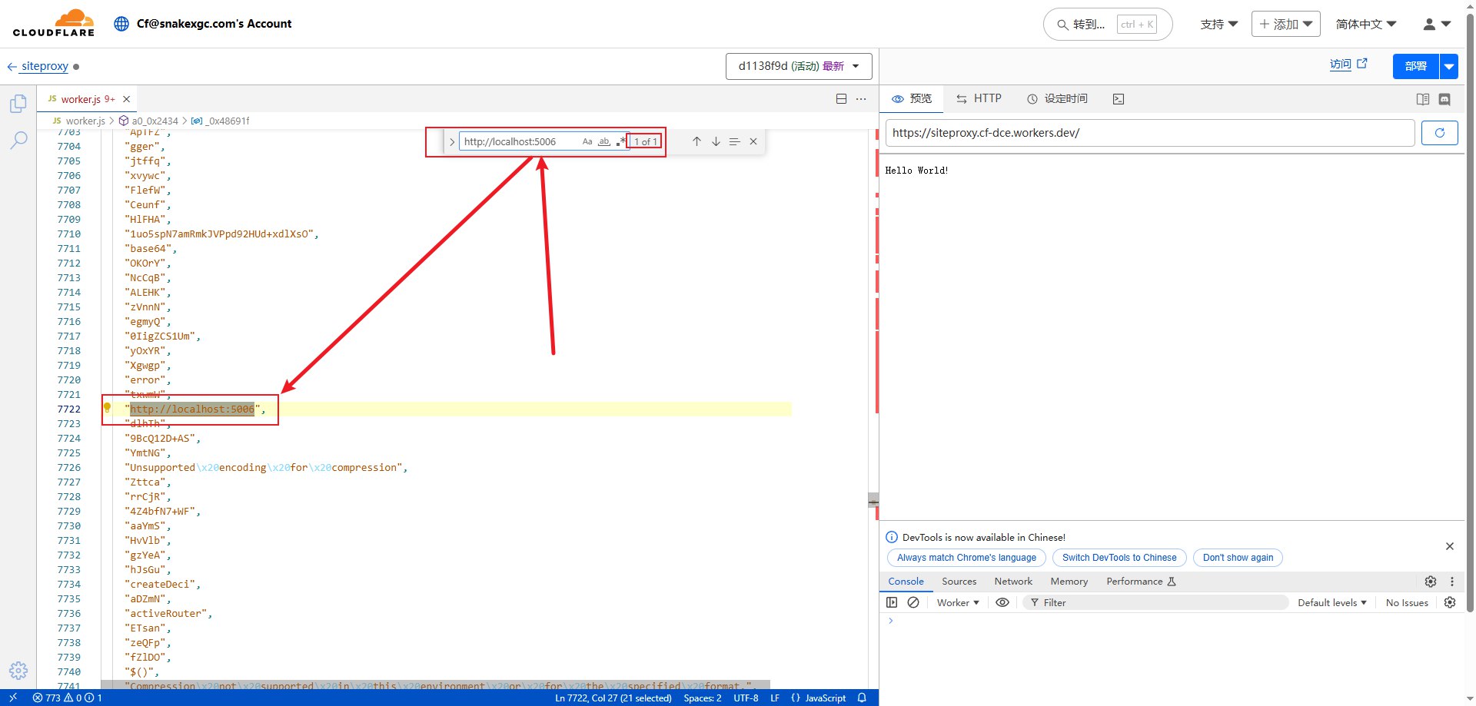This screenshot has height=706, width=1476.
Task: Select the Memory tab
Action: click(1069, 582)
